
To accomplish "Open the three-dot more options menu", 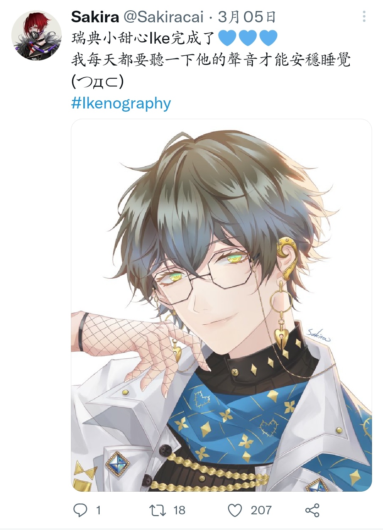I will tap(364, 16).
